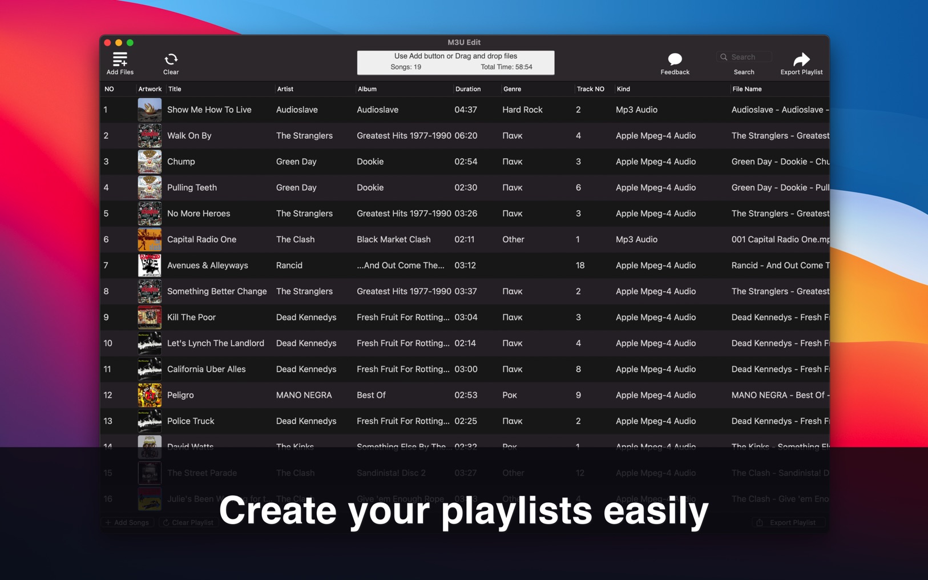Screen dimensions: 928x580
Task: Click the Something Better Change artwork thumbnail
Action: [x=150, y=292]
